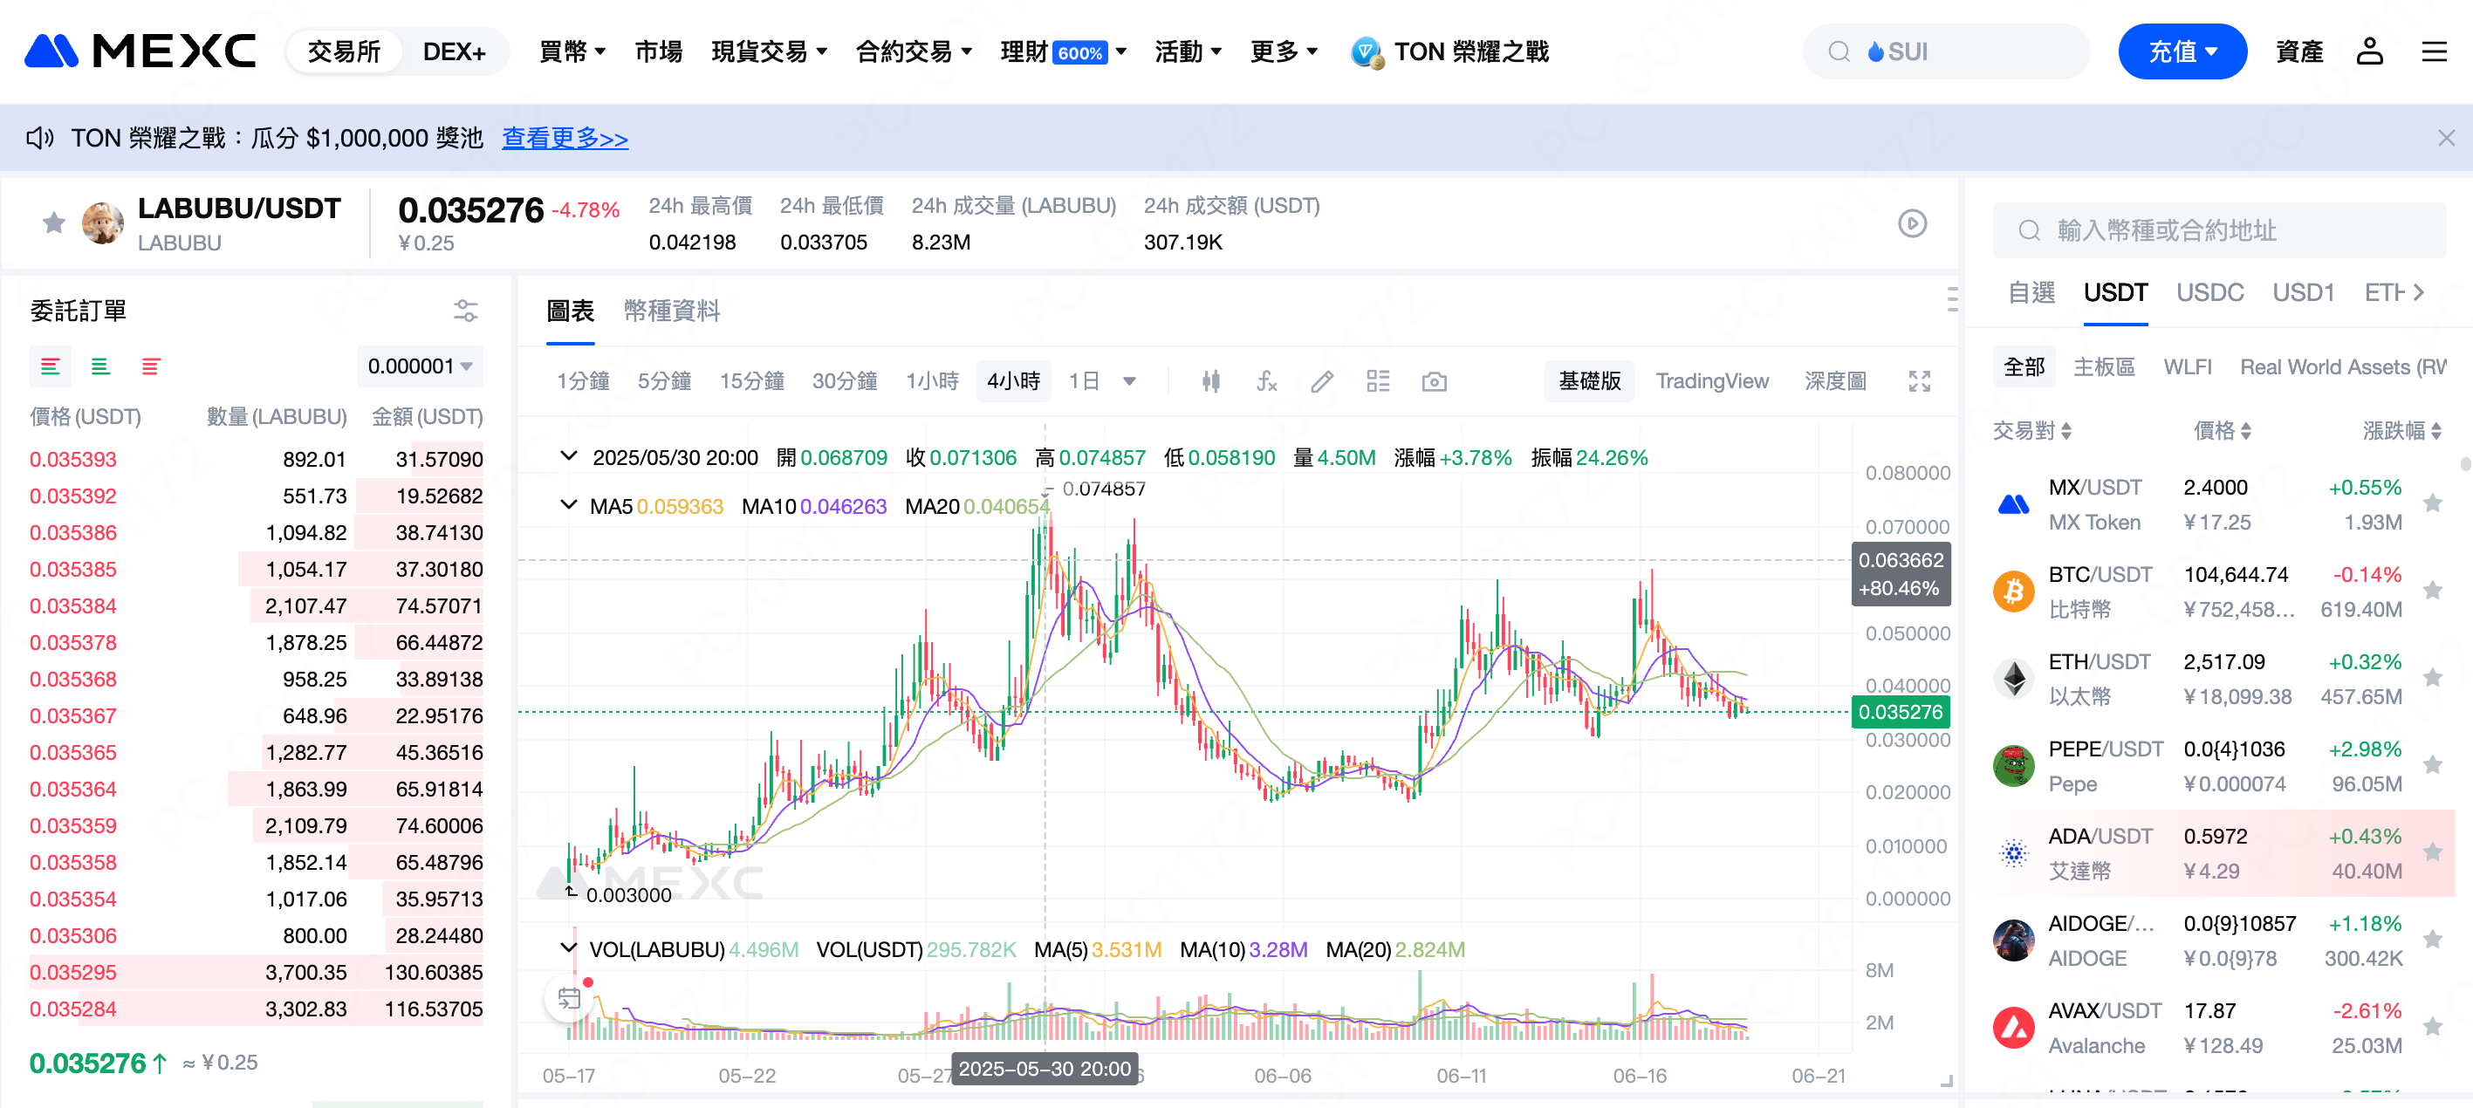Image resolution: width=2473 pixels, height=1108 pixels.
Task: Show sell orders only view
Action: [x=151, y=366]
